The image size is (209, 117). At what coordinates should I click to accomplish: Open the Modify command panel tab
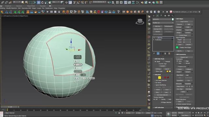tap(157, 16)
